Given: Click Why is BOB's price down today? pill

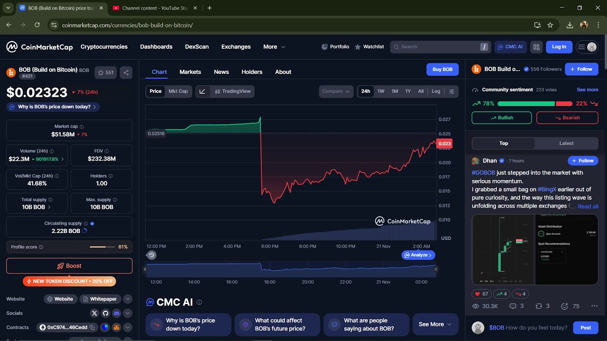Looking at the screenshot, I should tap(53, 107).
